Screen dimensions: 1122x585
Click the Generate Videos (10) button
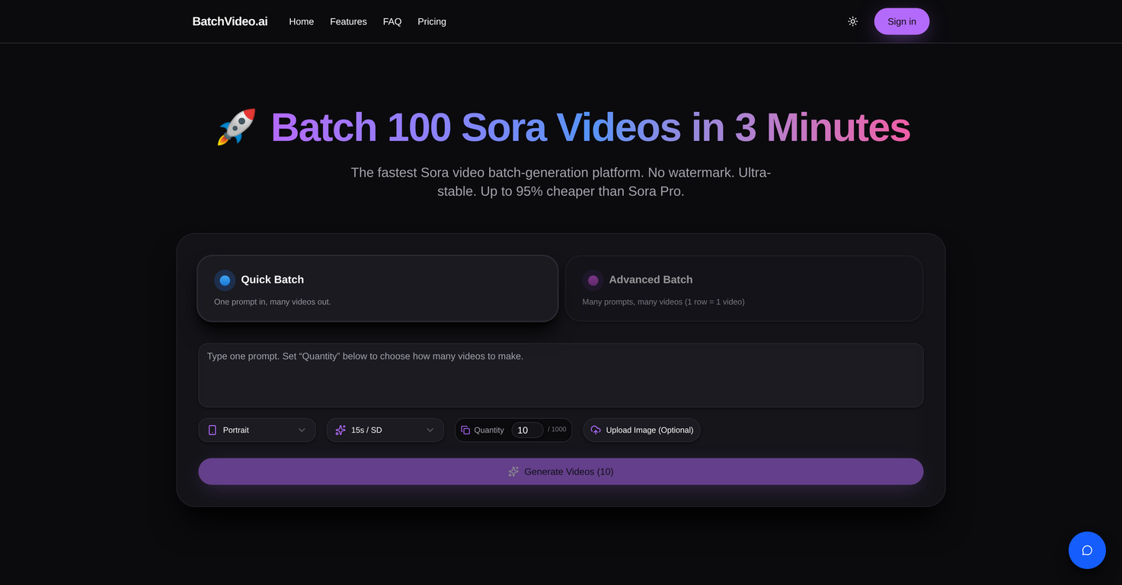(561, 472)
